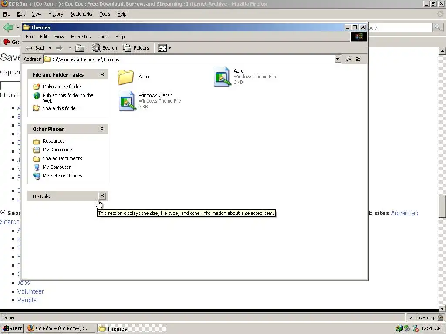Click the Volunteer link on the webpage
446x334 pixels.
pyautogui.click(x=30, y=291)
